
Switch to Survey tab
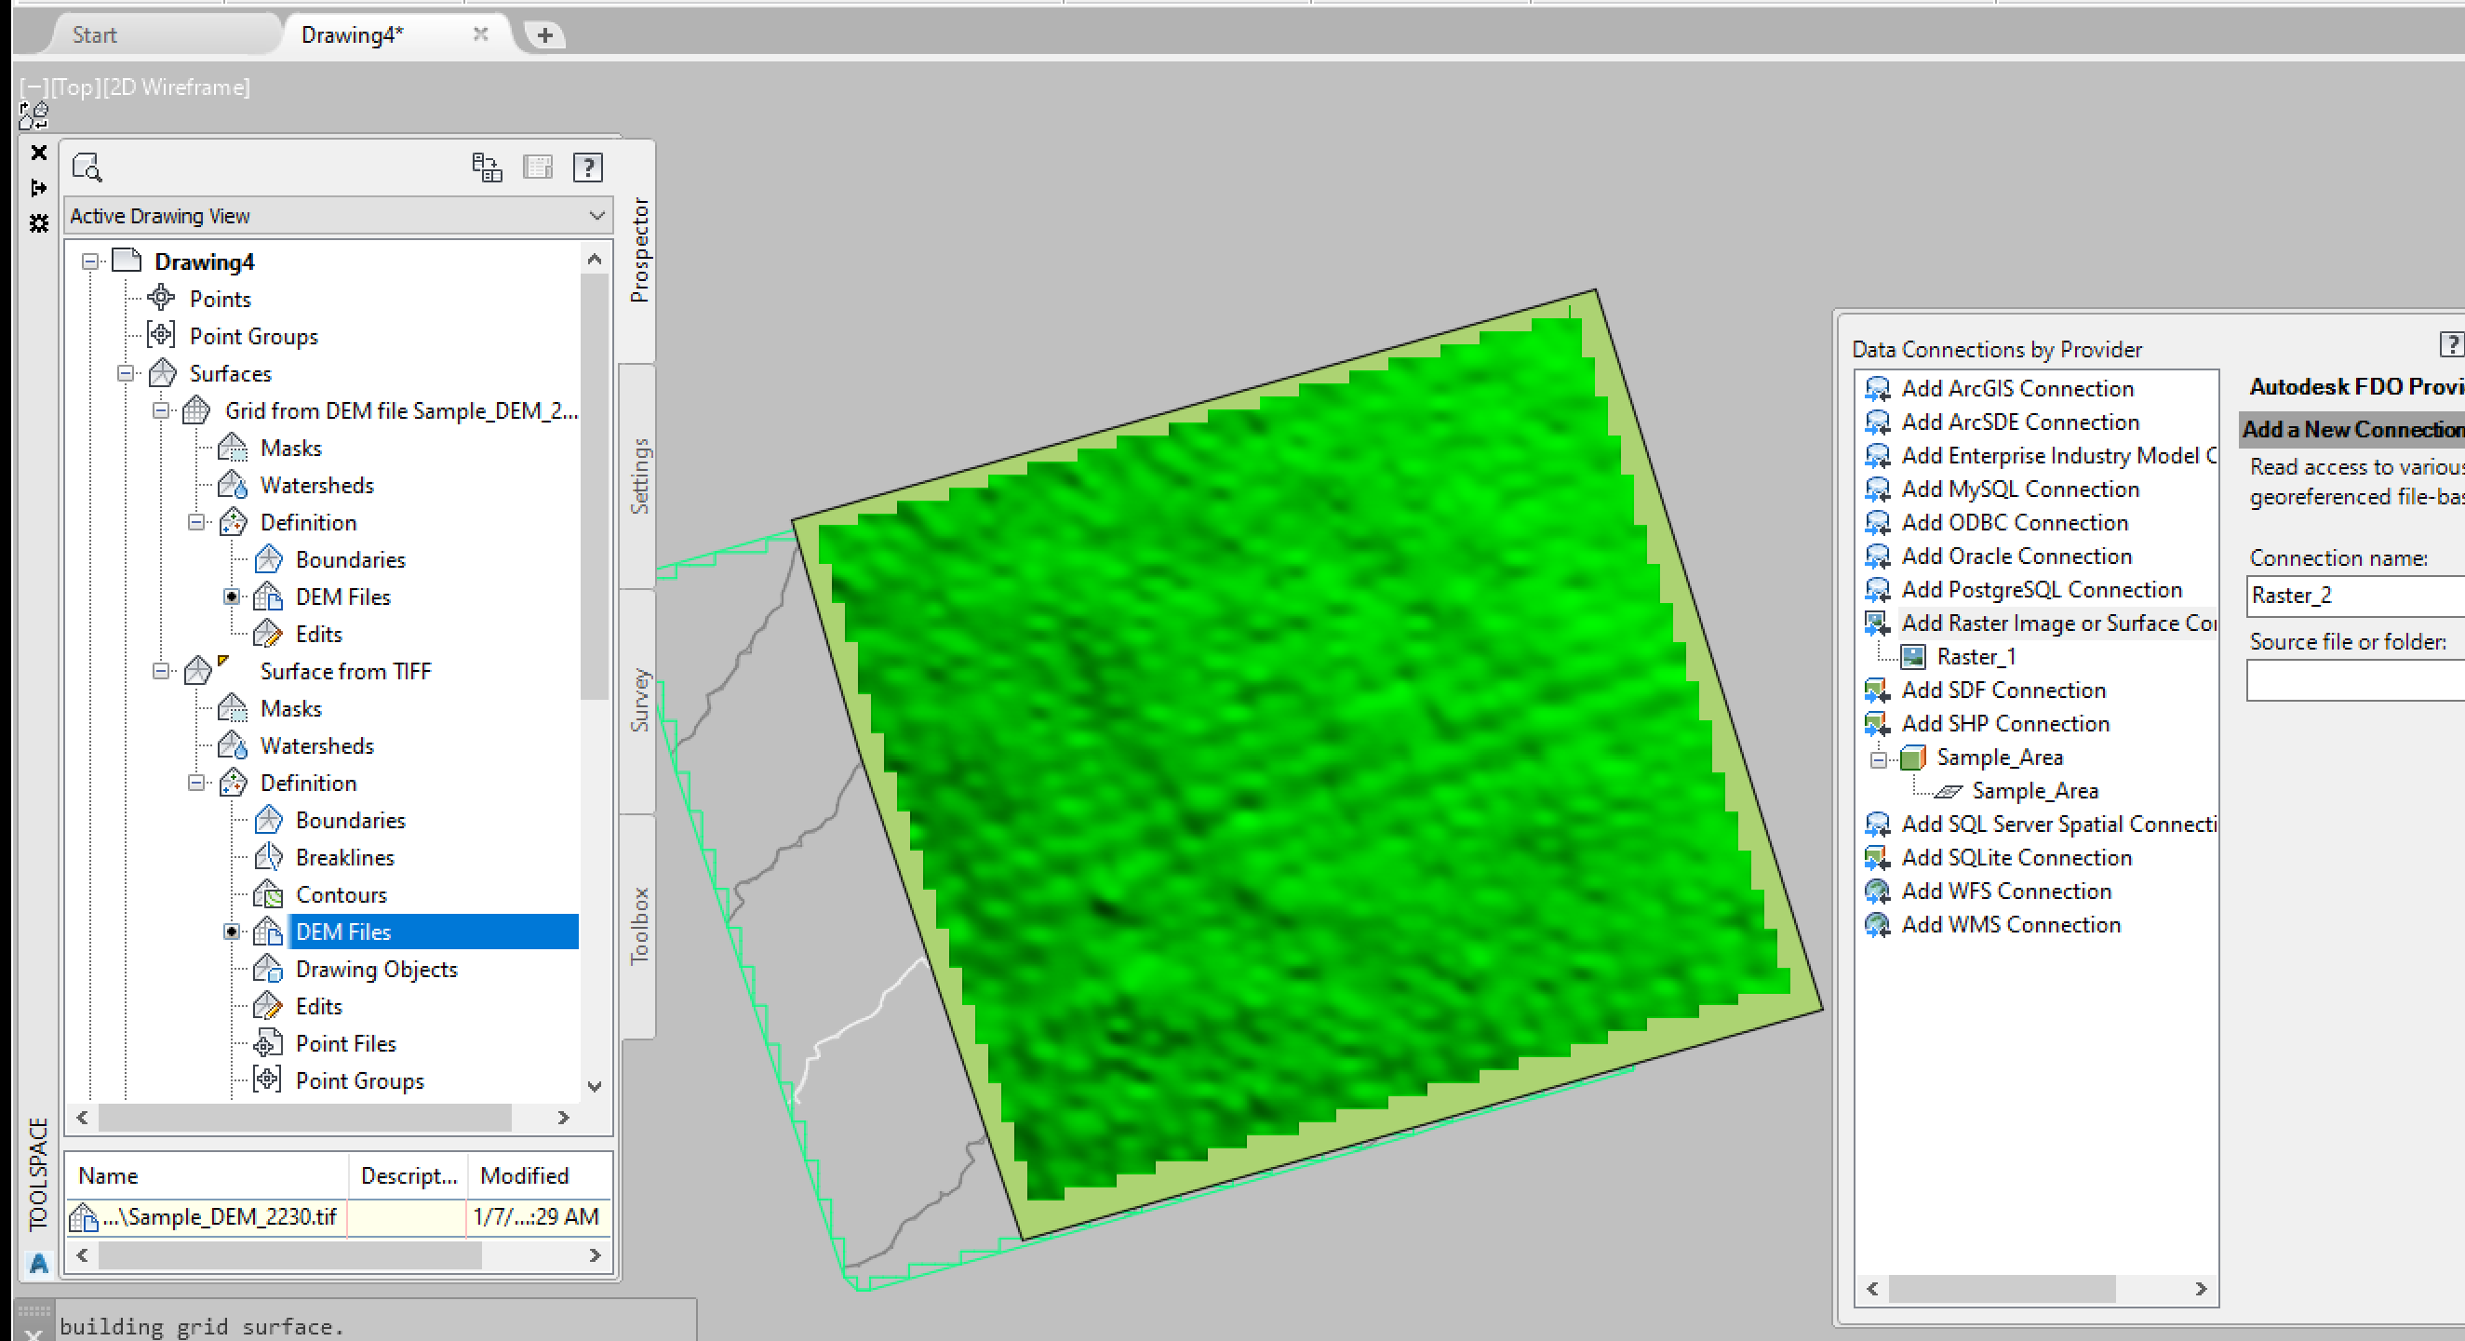click(639, 701)
